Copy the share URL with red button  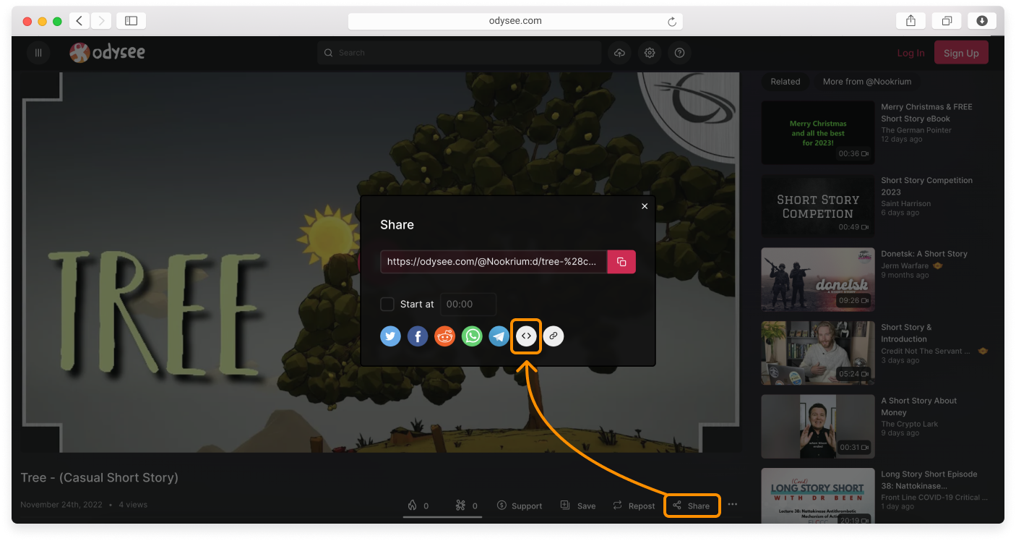point(621,262)
